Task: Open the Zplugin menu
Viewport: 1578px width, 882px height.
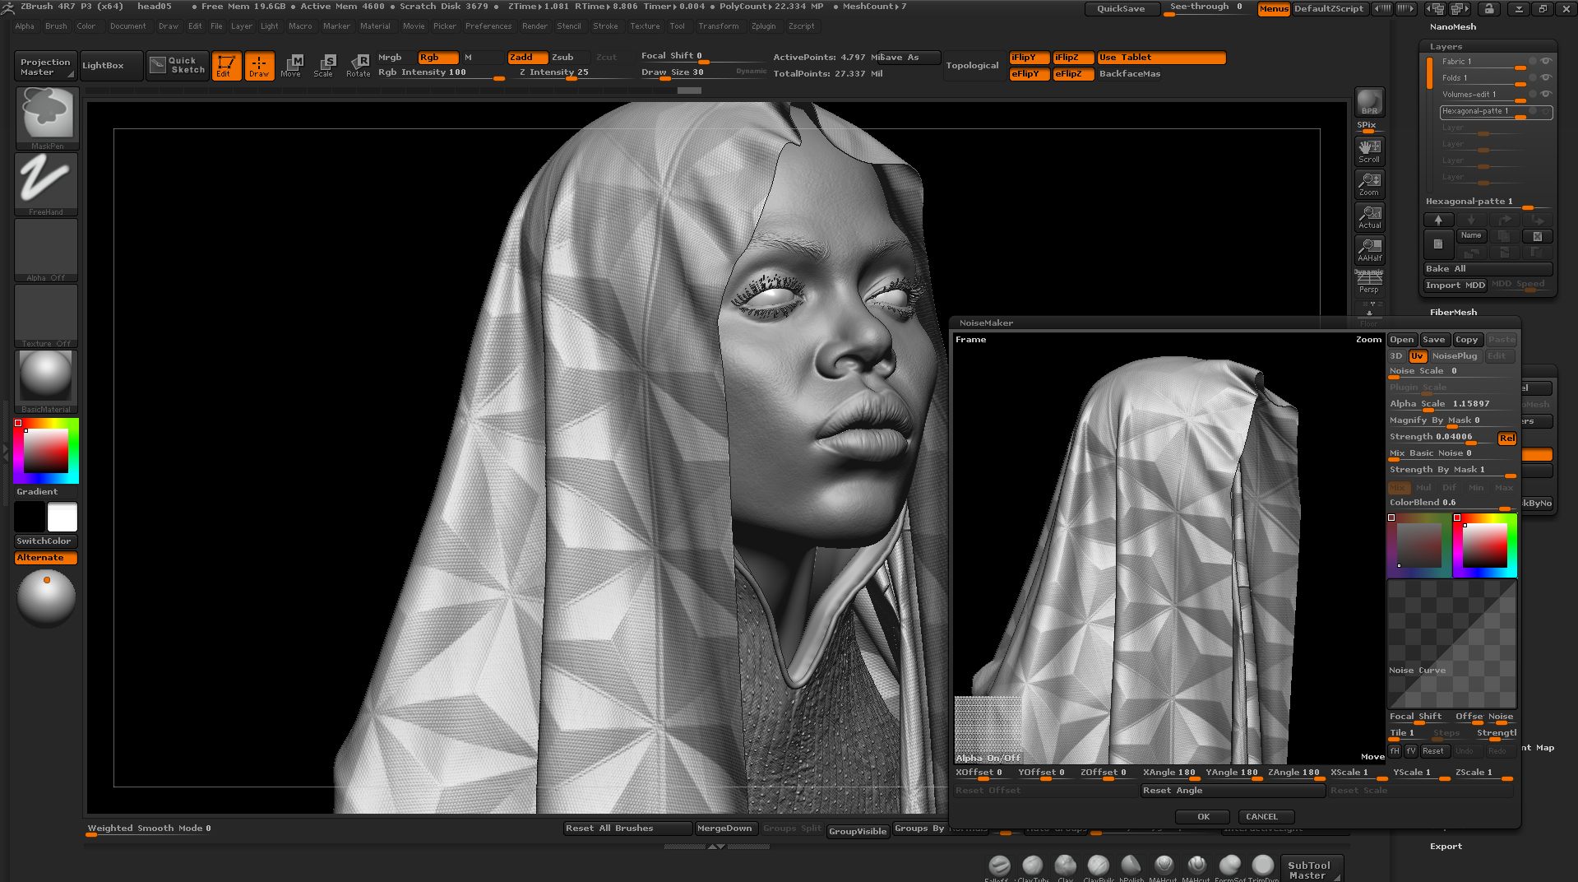Action: (x=763, y=26)
